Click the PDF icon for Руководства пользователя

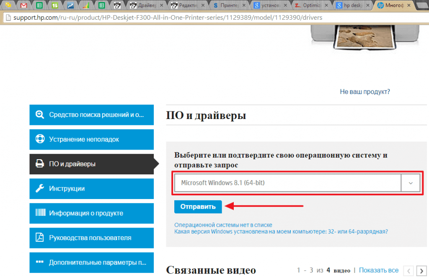[40, 238]
